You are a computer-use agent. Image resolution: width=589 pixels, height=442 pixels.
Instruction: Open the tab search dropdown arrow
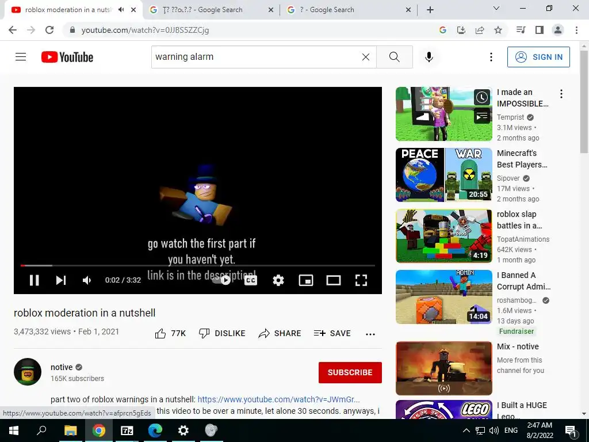496,8
